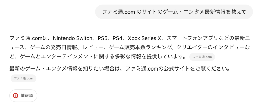Click the red Famitsu logo icon in the sources button
Screen dimensions: 258x105
(x=15, y=96)
